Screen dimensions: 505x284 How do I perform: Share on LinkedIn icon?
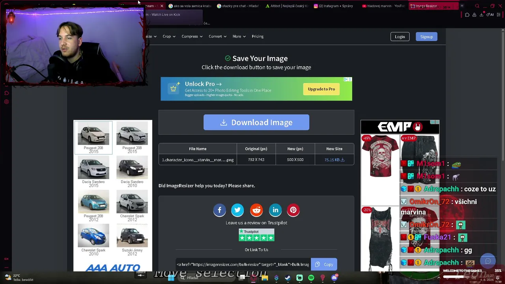tap(275, 210)
